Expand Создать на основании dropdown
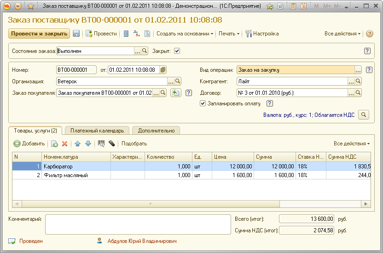 pos(185,34)
